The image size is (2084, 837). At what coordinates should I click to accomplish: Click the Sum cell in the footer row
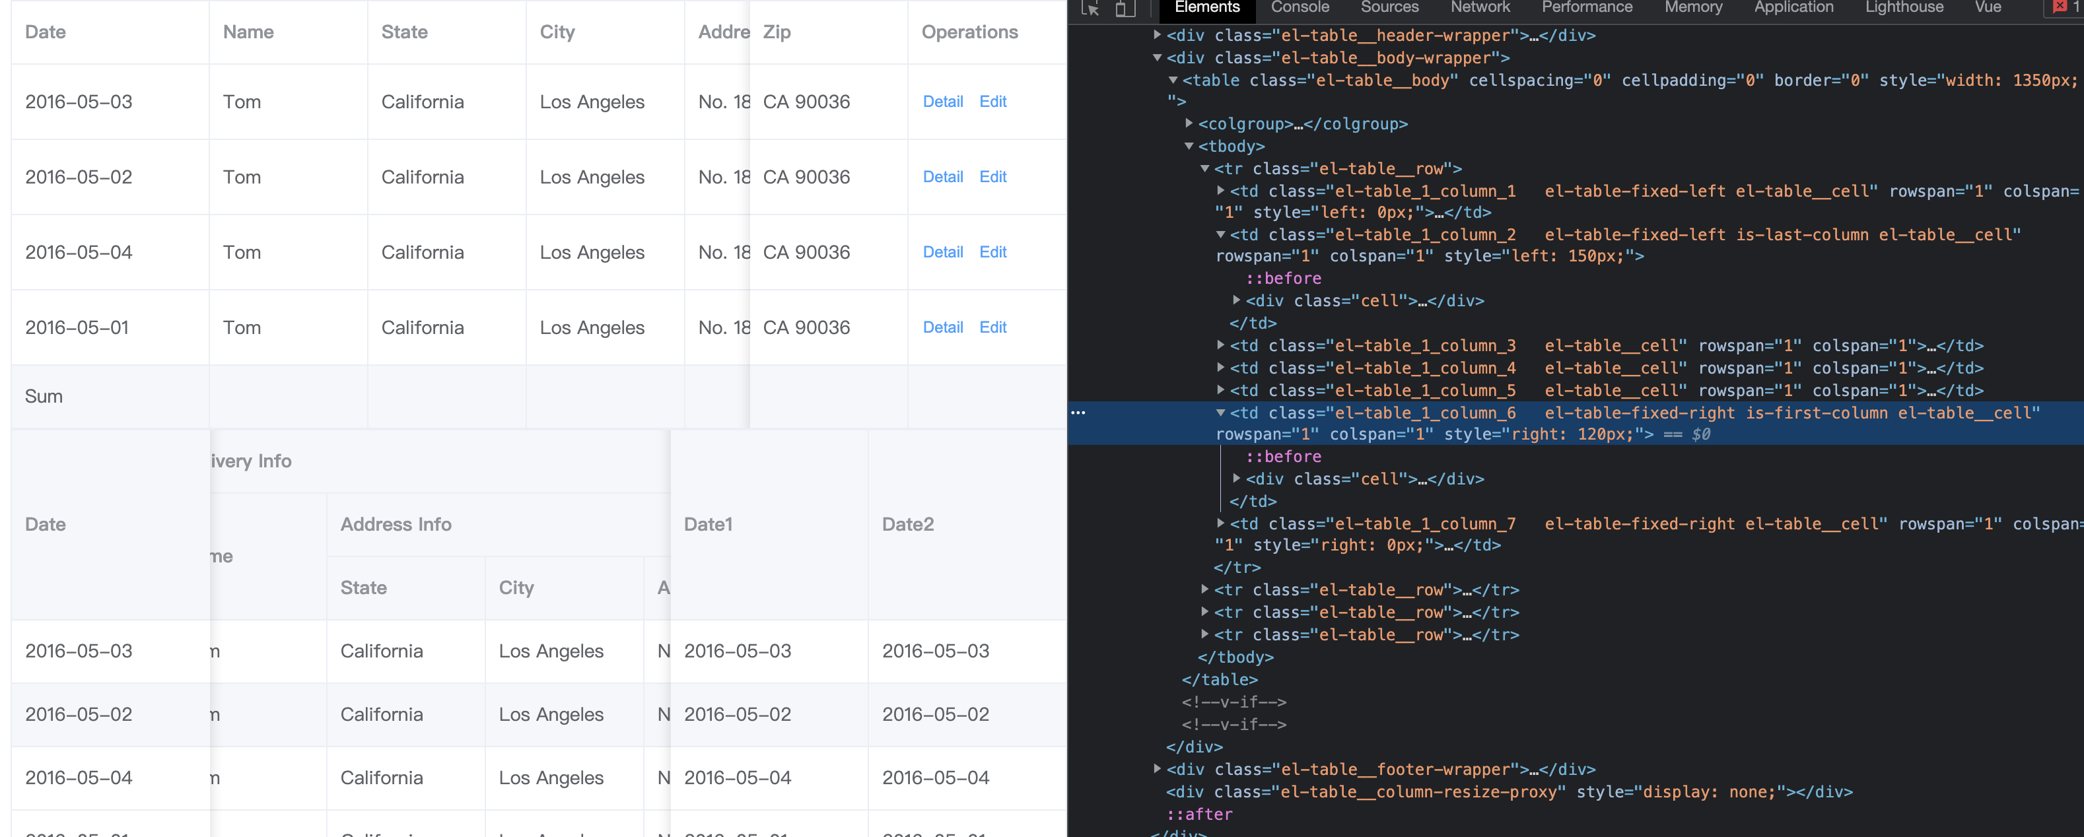coord(44,395)
